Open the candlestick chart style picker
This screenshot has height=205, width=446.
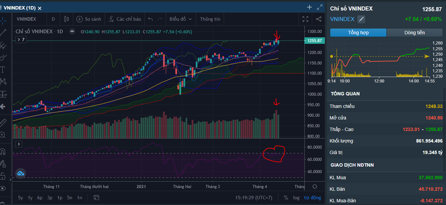tap(66, 19)
